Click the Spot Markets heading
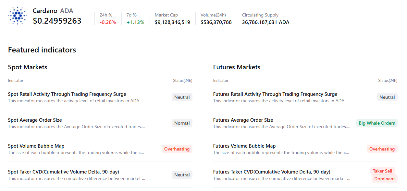The image size is (407, 191). [x=28, y=67]
